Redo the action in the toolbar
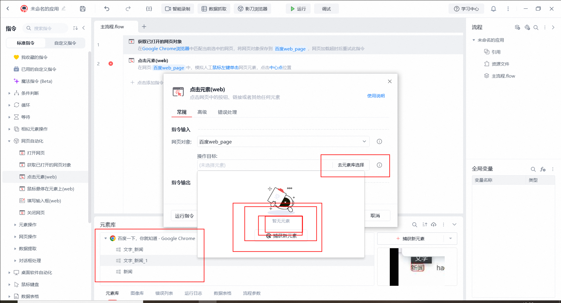 click(x=128, y=9)
